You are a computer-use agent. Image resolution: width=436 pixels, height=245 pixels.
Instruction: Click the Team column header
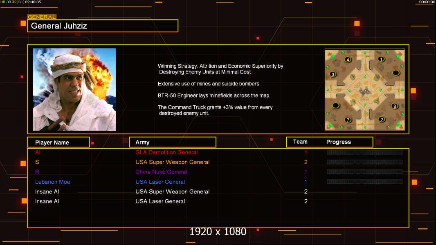[x=300, y=142]
